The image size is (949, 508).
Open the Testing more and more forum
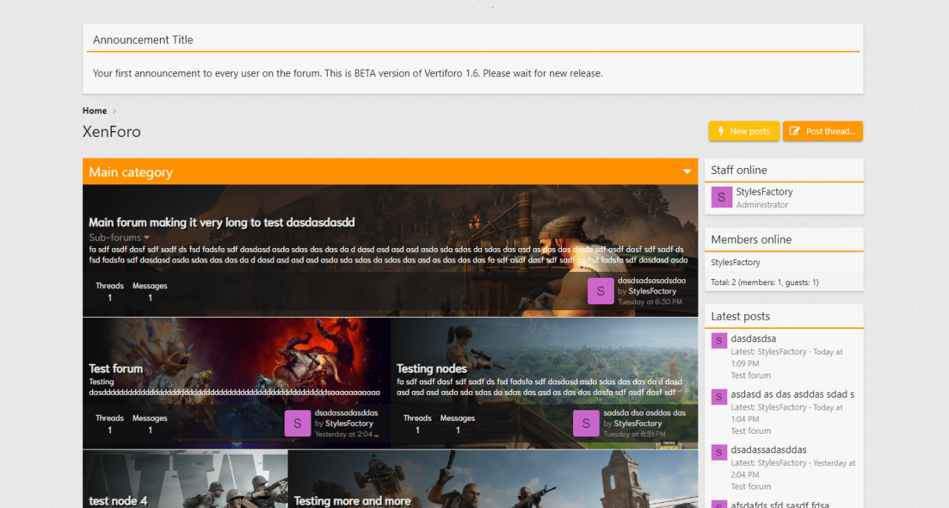[352, 501]
